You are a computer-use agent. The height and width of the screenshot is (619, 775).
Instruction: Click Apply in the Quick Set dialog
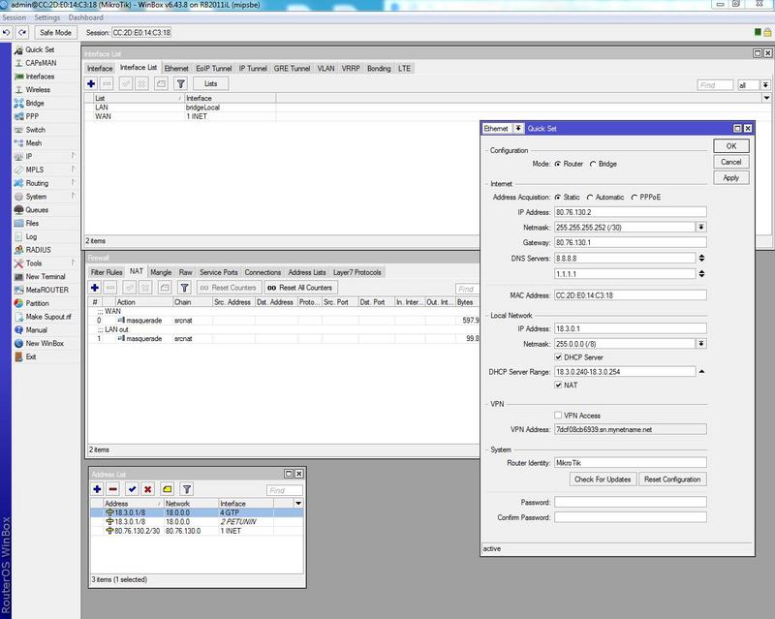tap(731, 178)
